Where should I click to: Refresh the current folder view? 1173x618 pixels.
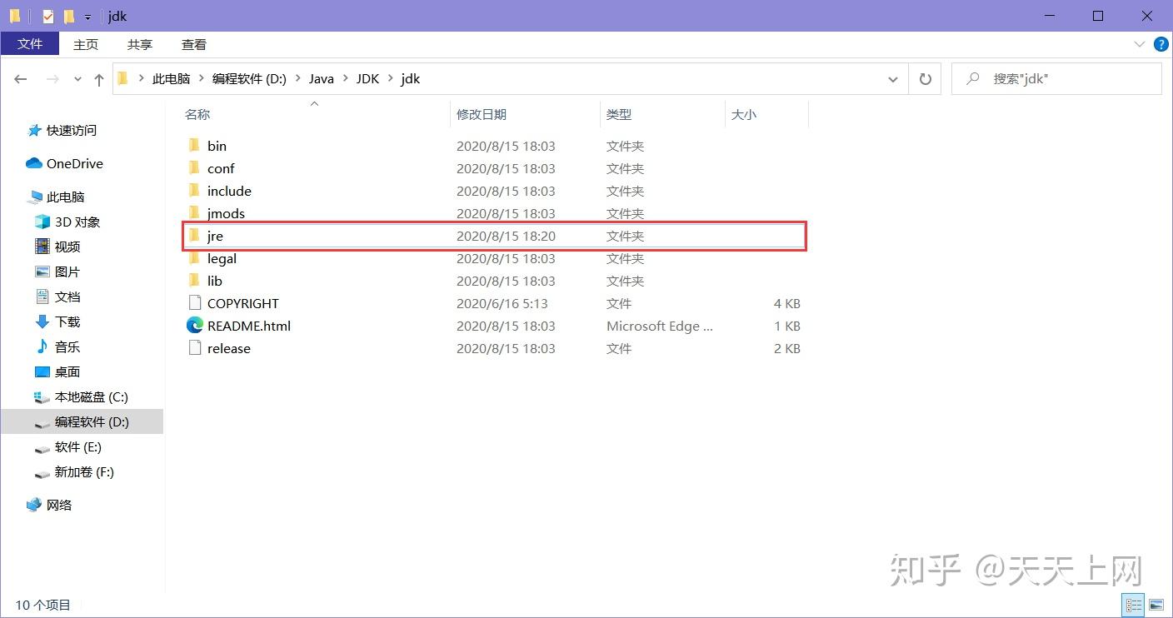coord(925,78)
